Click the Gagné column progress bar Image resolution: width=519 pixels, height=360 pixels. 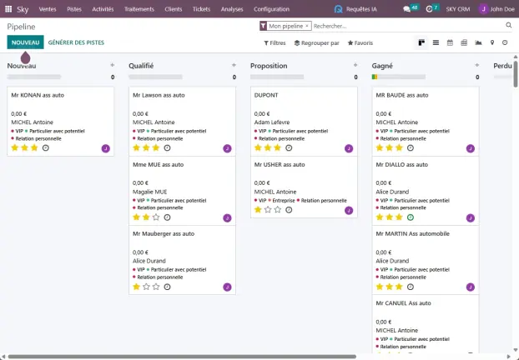tap(398, 77)
